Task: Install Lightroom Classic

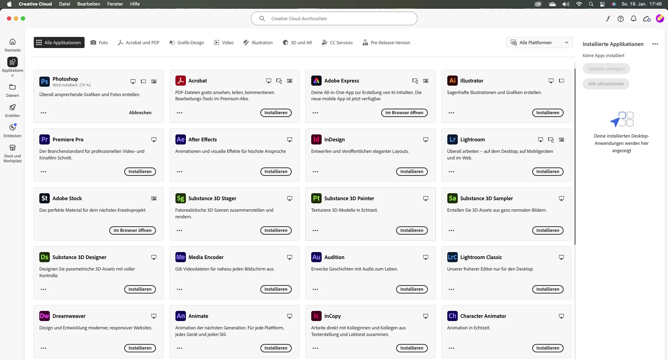Action: (548, 289)
